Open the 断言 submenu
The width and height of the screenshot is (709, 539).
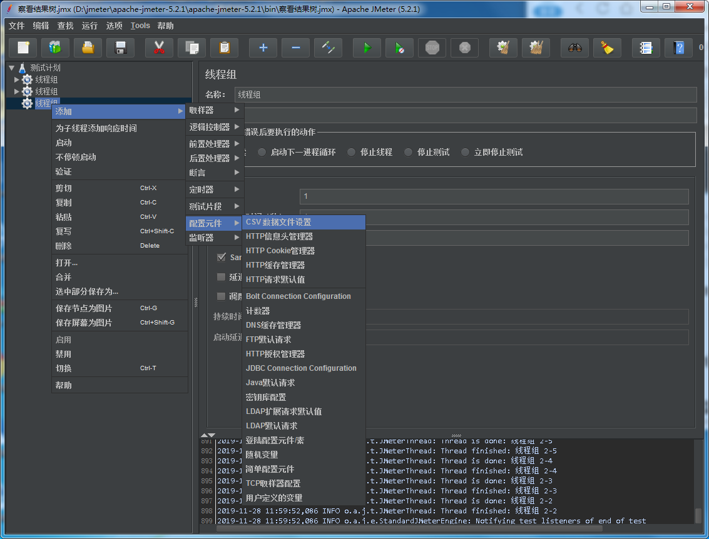215,173
